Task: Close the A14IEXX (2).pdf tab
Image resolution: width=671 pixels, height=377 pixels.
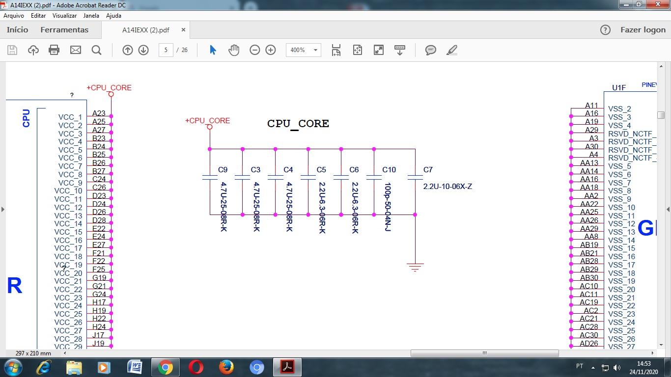Action: pos(183,30)
